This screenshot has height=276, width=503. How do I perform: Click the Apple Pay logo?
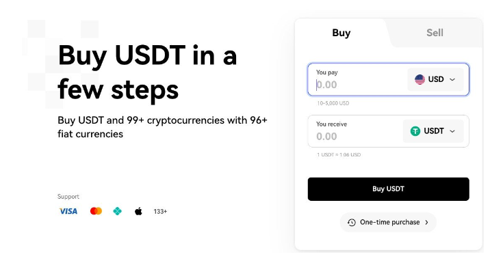point(138,211)
